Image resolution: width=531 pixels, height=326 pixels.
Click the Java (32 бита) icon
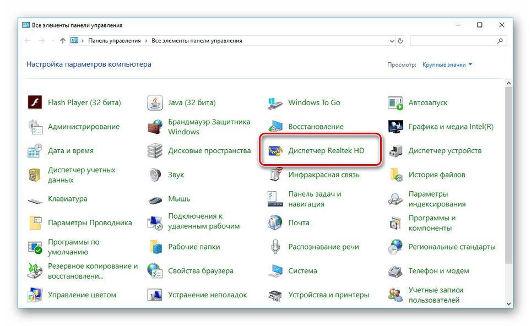click(155, 102)
